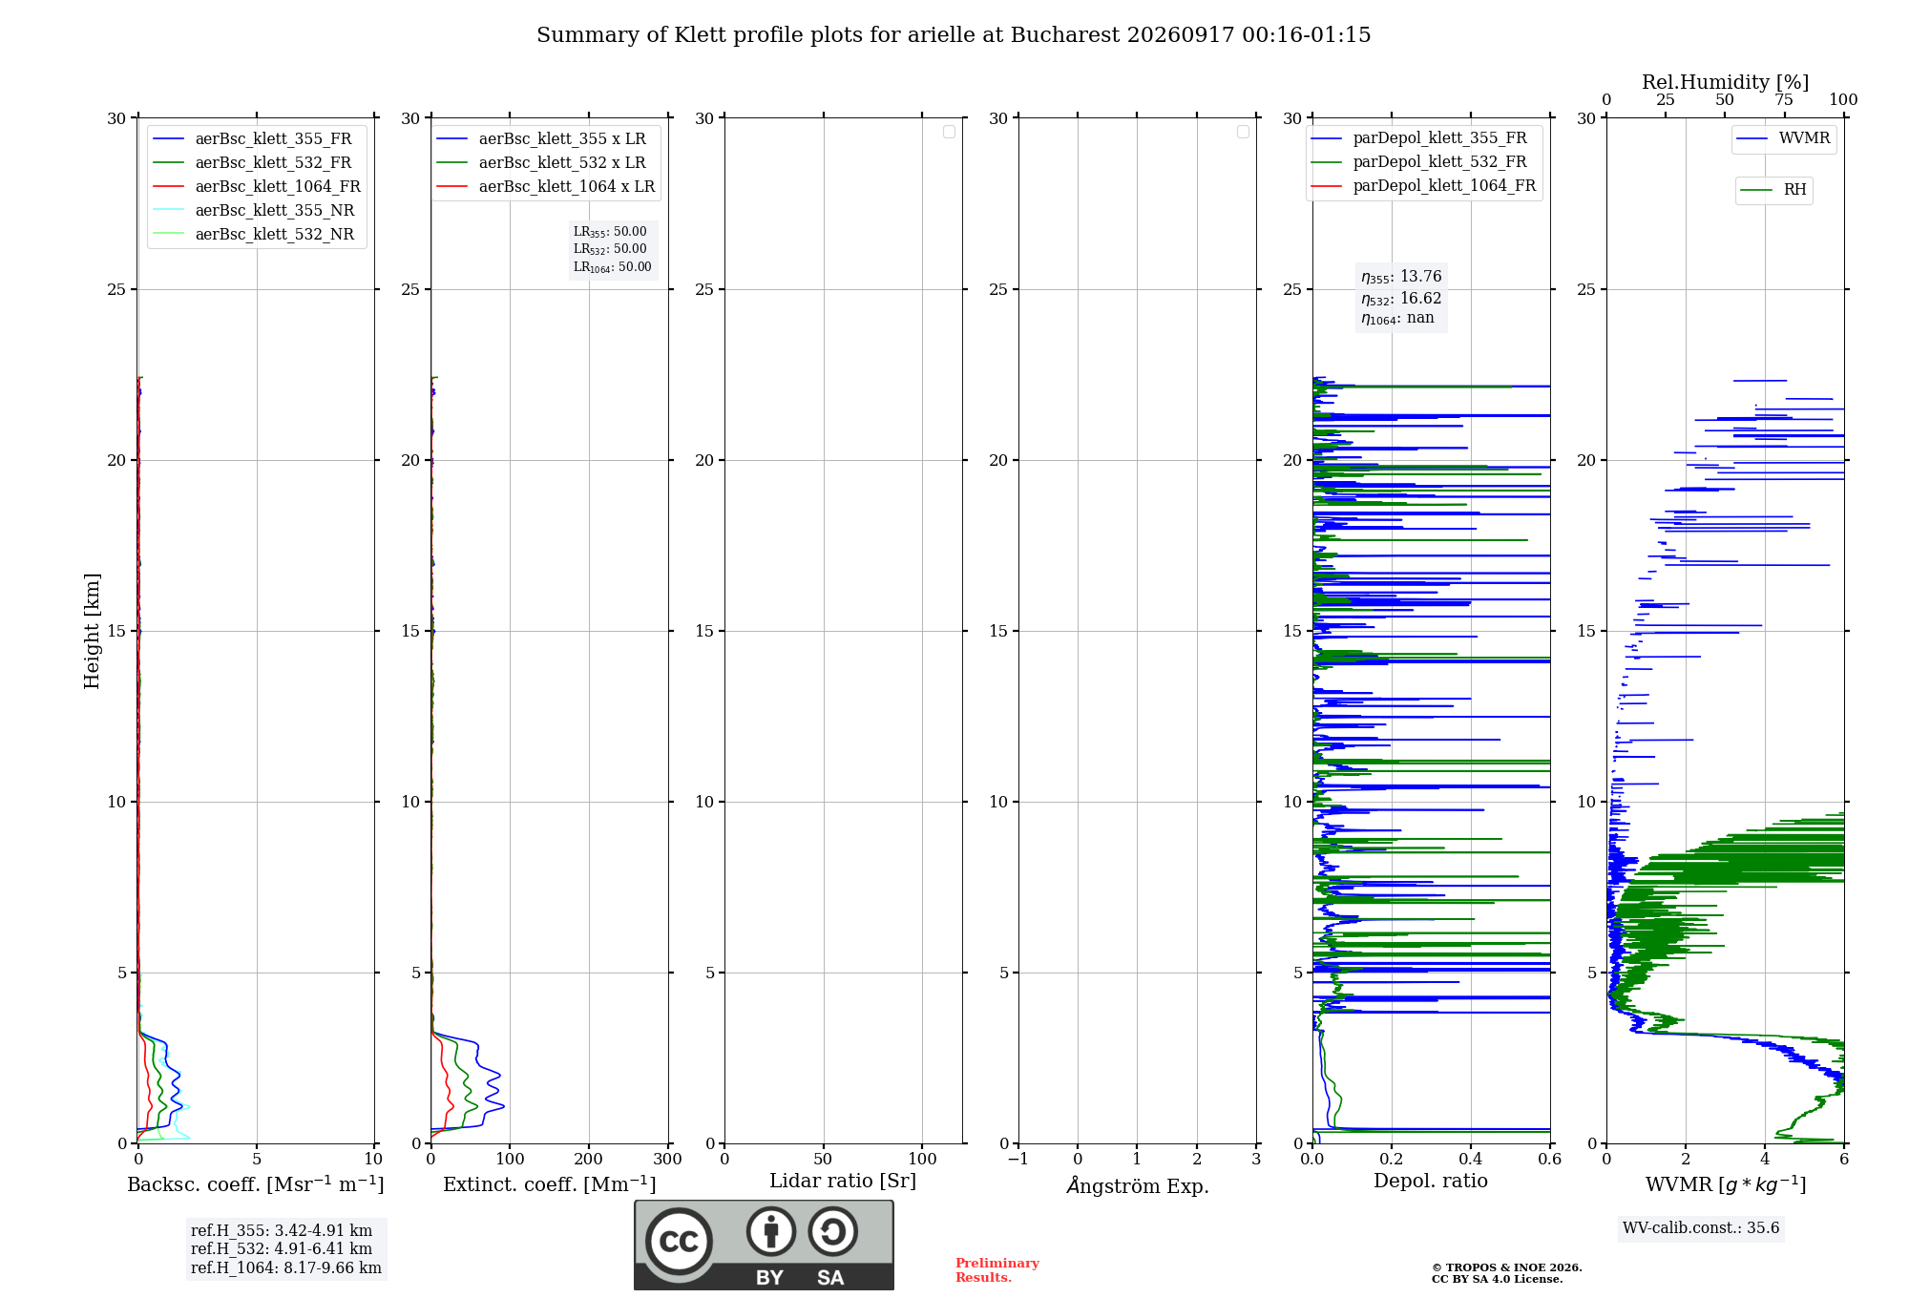Click the η532: 16.62 value
This screenshot has width=1909, height=1298.
point(1401,299)
